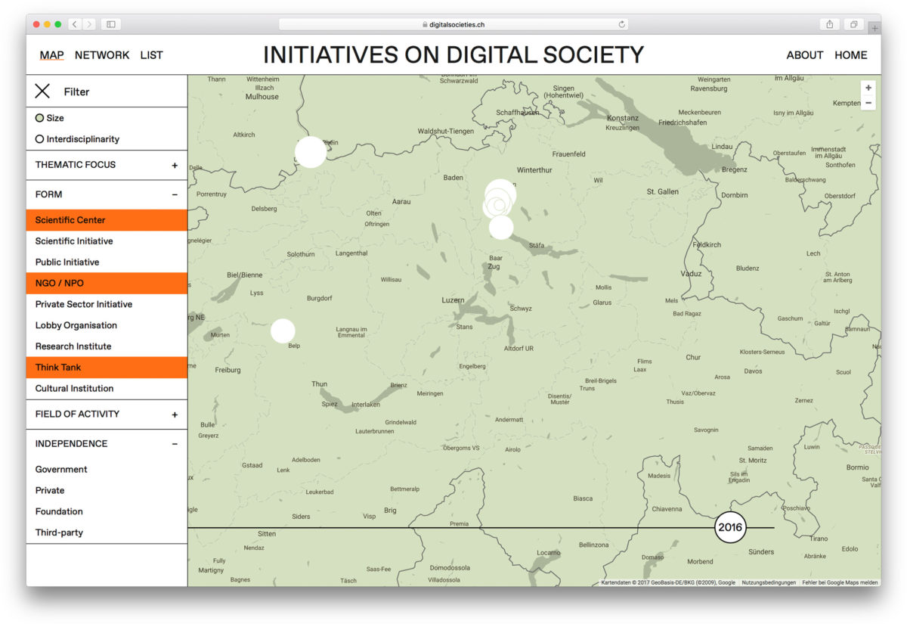This screenshot has width=907, height=624.
Task: Click Safari back navigation arrow
Action: (x=75, y=24)
